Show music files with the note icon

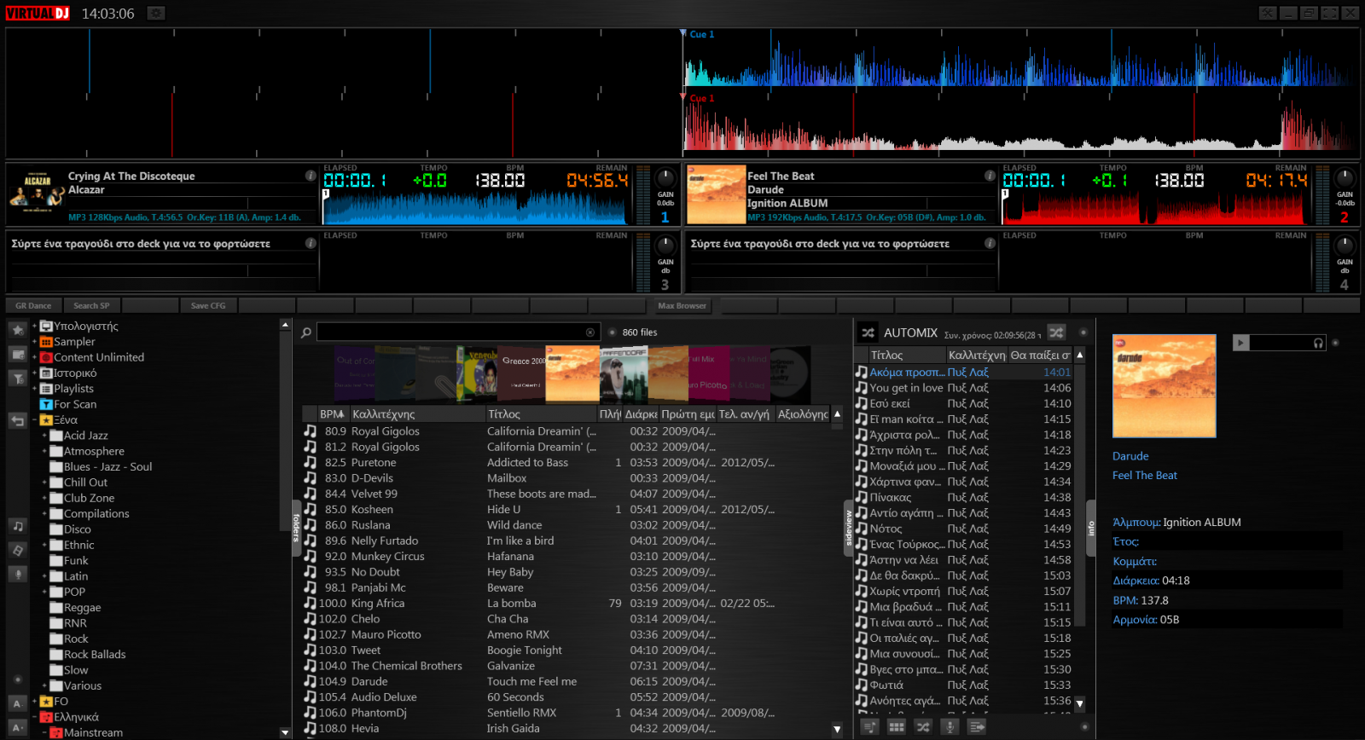(17, 526)
